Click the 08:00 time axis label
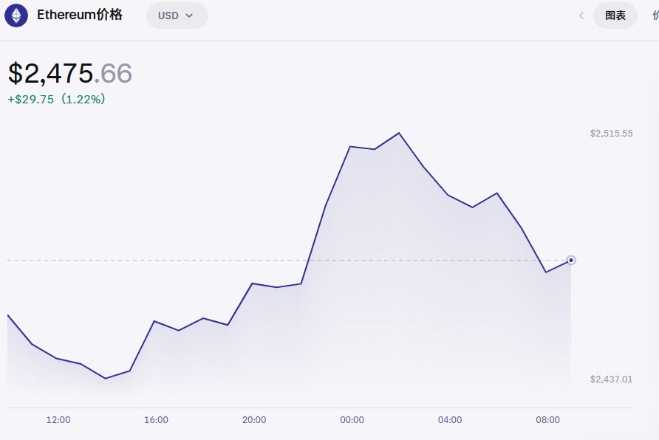 pyautogui.click(x=548, y=420)
